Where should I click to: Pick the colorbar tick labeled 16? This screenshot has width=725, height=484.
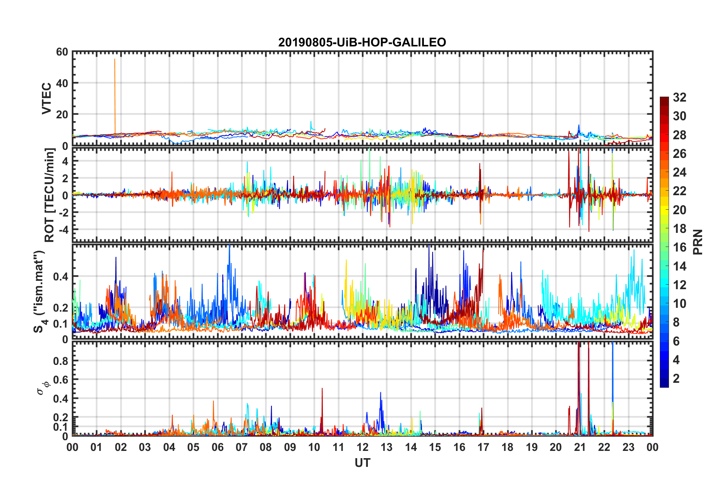pyautogui.click(x=679, y=247)
